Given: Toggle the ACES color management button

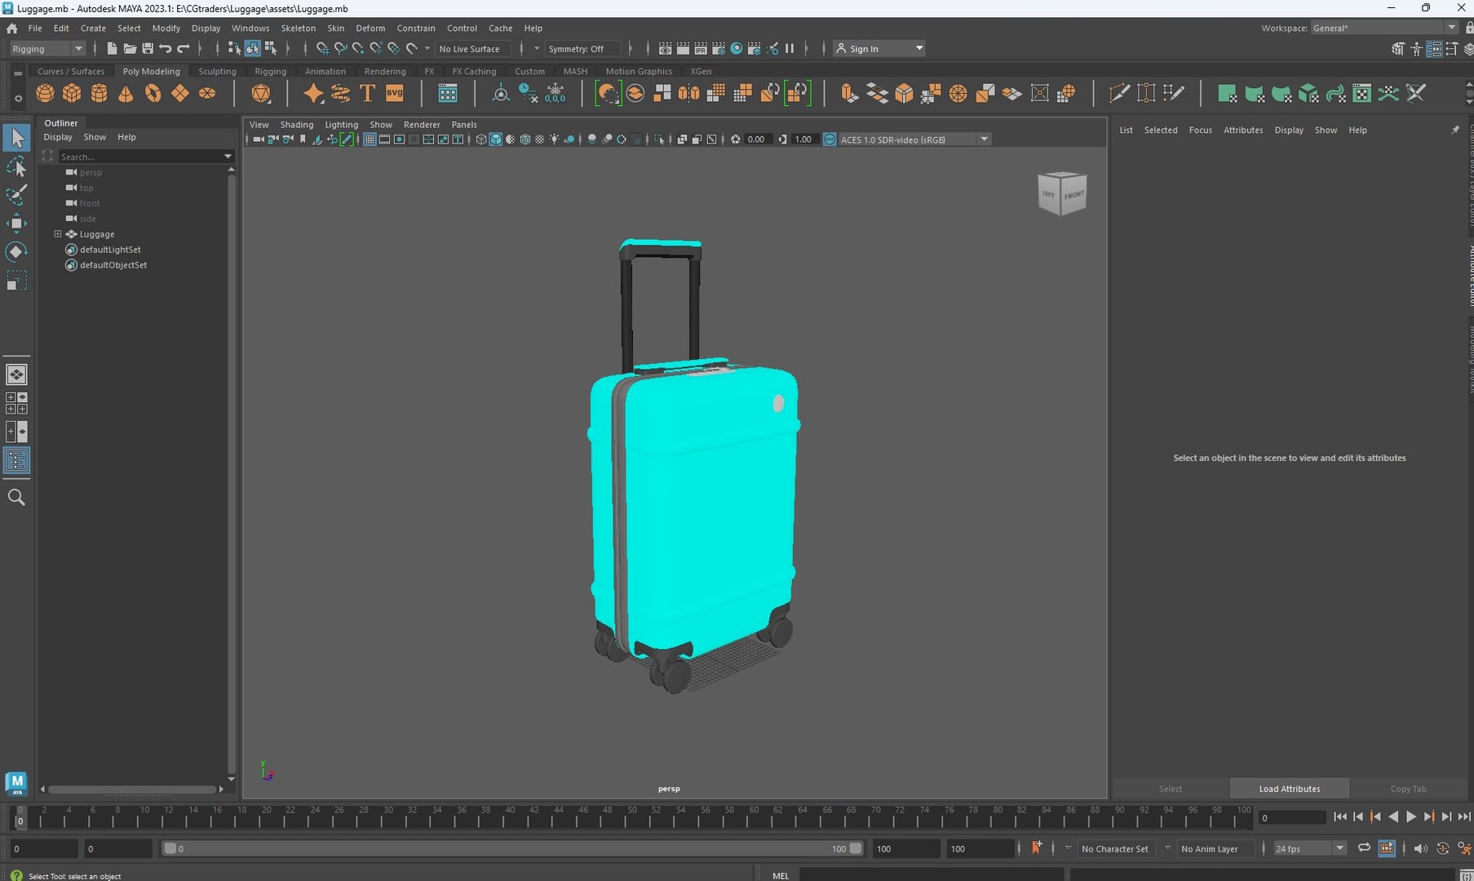Looking at the screenshot, I should 830,139.
